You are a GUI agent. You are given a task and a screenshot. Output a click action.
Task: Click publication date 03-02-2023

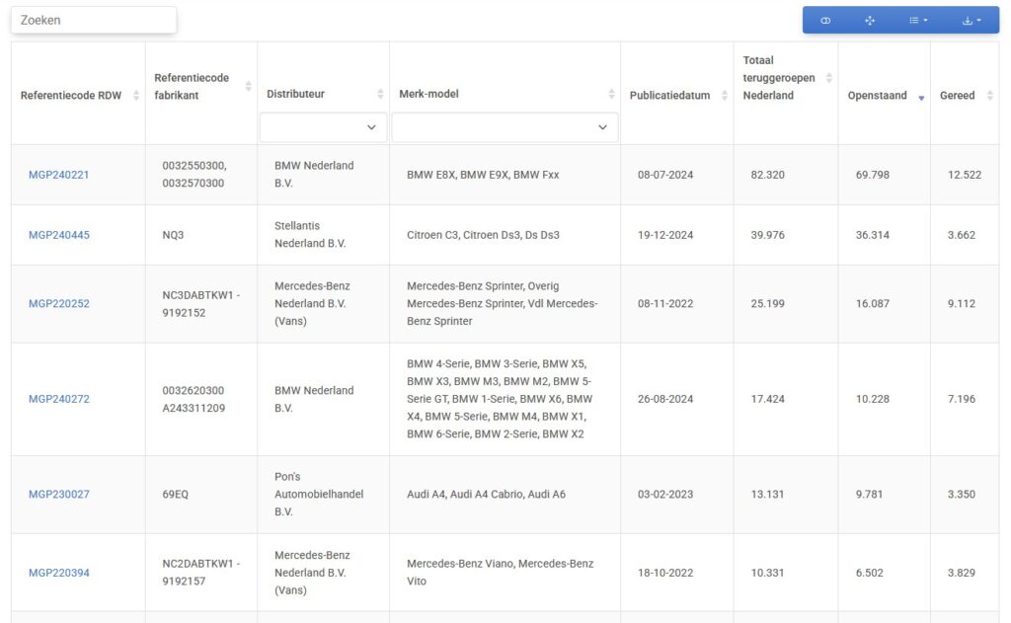(665, 494)
